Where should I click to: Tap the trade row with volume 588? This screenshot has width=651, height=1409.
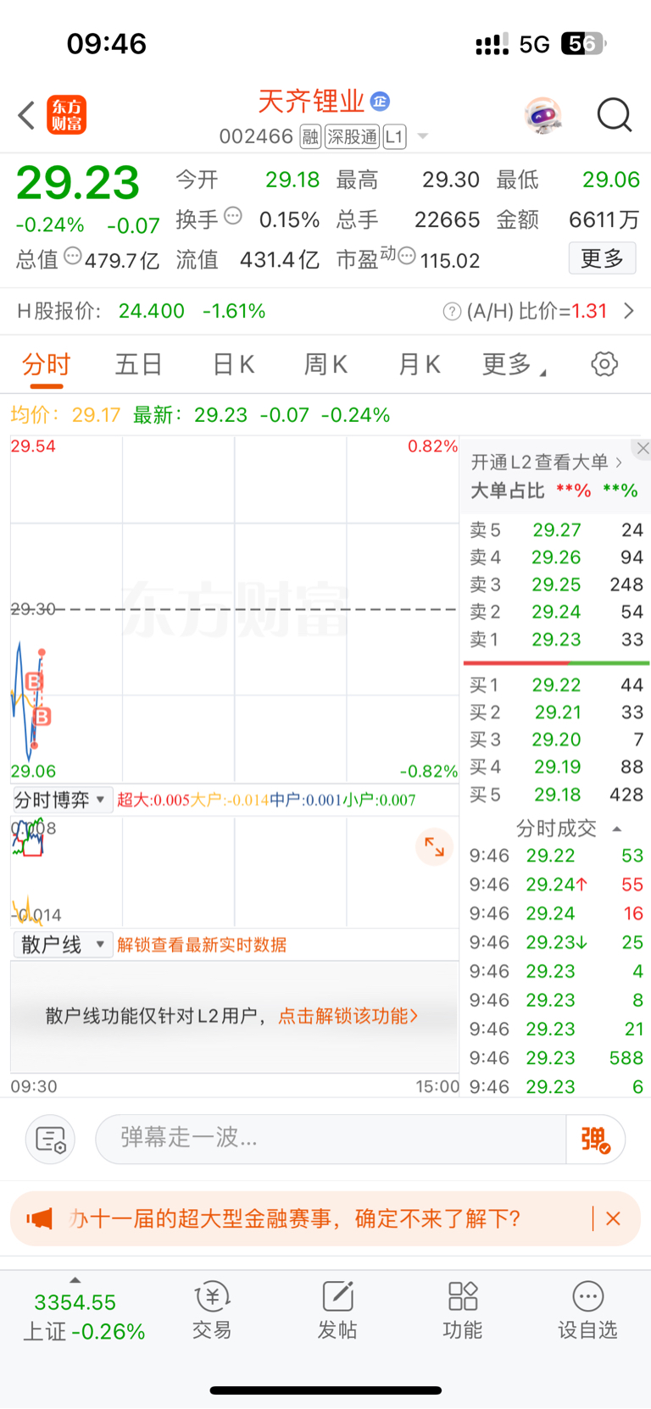[556, 1058]
